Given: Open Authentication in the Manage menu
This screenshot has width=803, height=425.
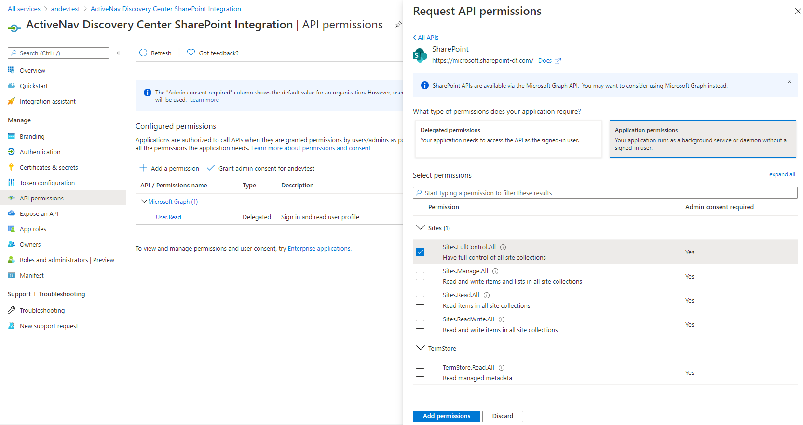Looking at the screenshot, I should coord(40,152).
